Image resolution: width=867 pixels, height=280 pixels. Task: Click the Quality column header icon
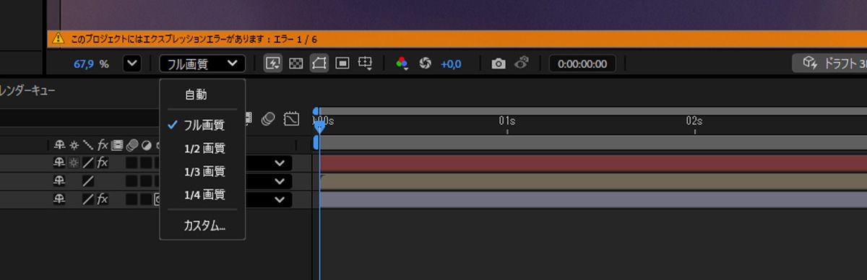click(x=88, y=144)
